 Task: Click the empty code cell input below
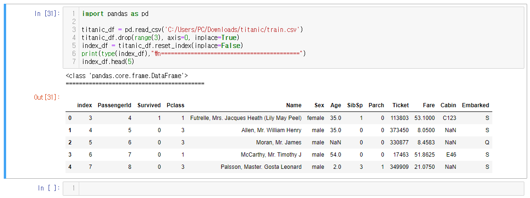pyautogui.click(x=293, y=188)
